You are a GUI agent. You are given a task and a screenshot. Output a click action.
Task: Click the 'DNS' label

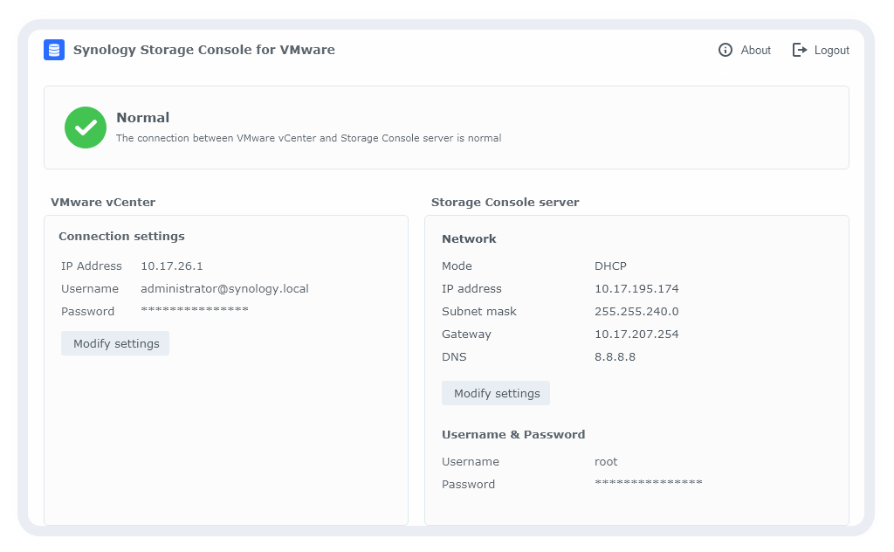click(454, 357)
